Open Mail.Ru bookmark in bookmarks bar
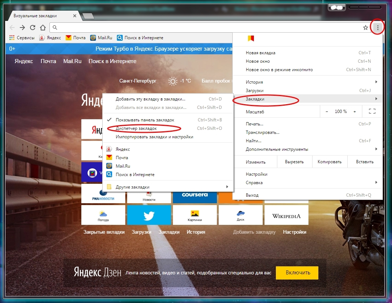The image size is (392, 303). click(101, 37)
